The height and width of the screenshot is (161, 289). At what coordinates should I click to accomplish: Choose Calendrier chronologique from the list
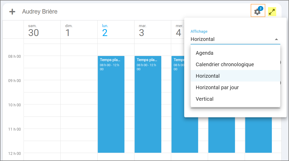[225, 64]
